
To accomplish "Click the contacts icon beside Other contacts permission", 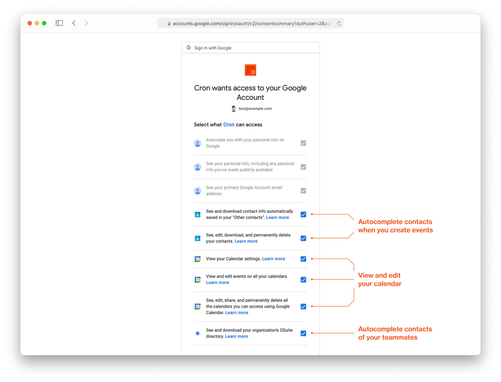I will [x=198, y=214].
